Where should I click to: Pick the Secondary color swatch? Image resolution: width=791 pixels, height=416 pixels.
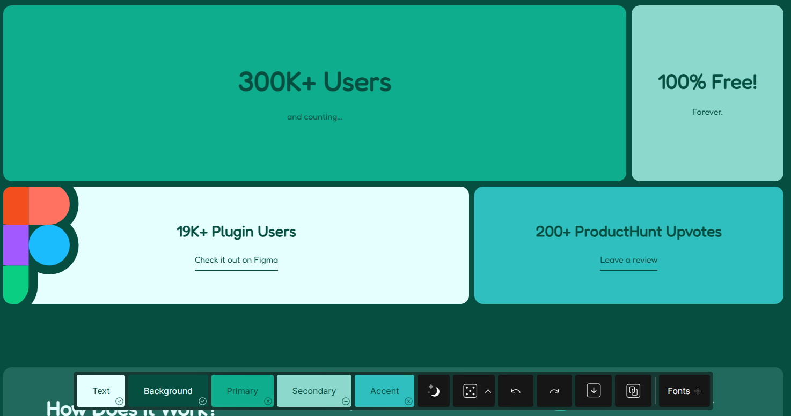[x=313, y=391]
